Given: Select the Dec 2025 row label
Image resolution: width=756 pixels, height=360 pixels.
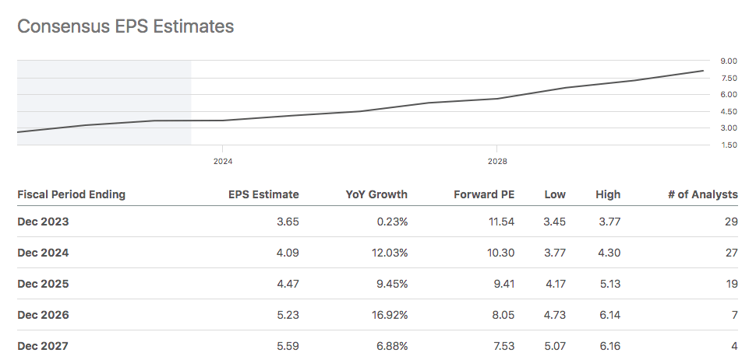Looking at the screenshot, I should 43,284.
